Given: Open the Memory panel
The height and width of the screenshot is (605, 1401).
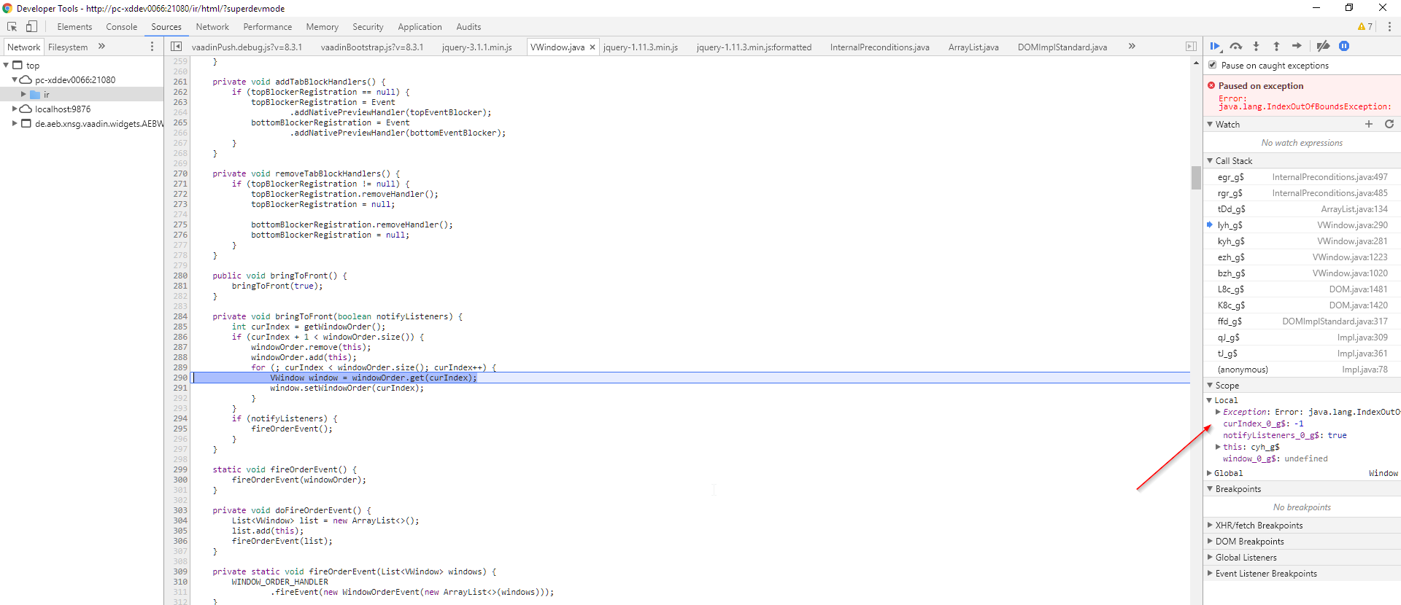Looking at the screenshot, I should click(322, 27).
